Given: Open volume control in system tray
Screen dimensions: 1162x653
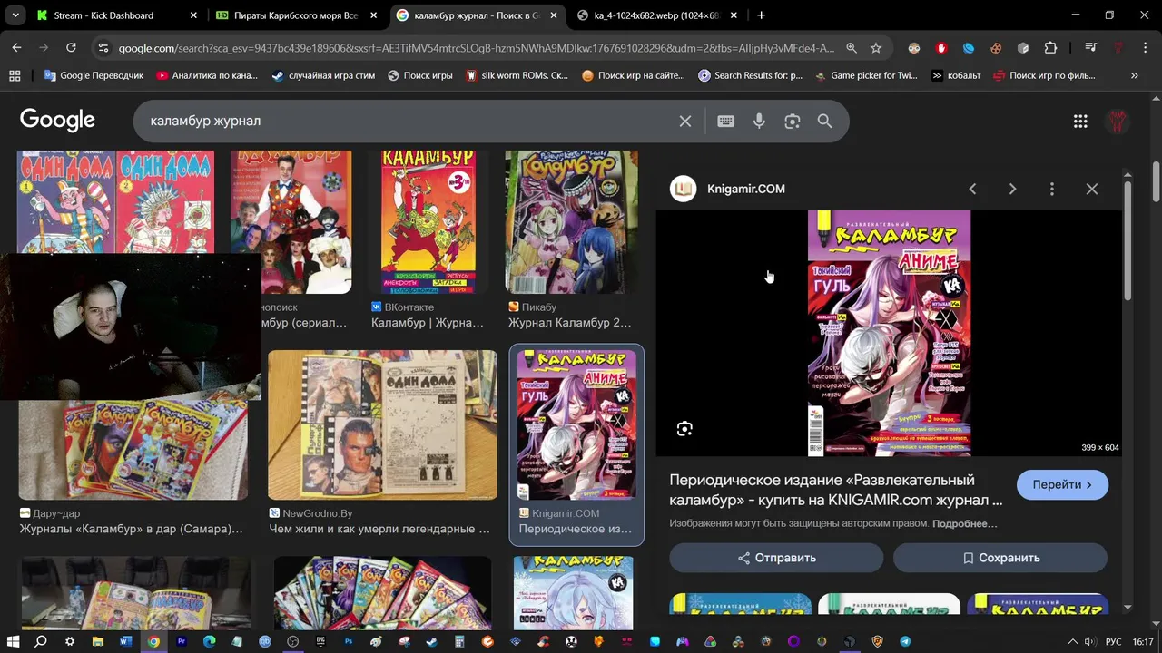Looking at the screenshot, I should click(1089, 641).
